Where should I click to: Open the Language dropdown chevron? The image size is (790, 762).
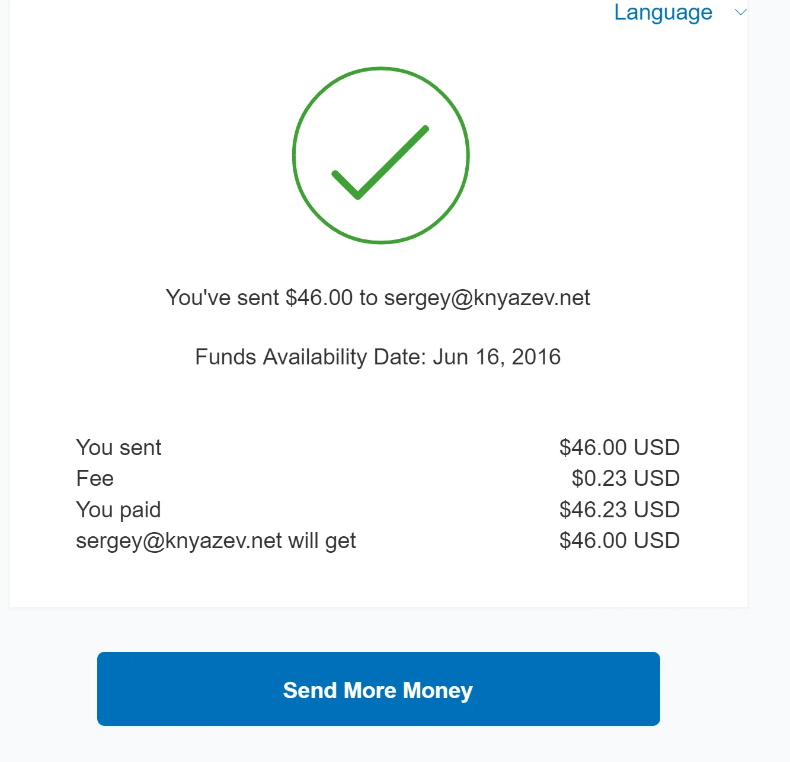coord(740,12)
